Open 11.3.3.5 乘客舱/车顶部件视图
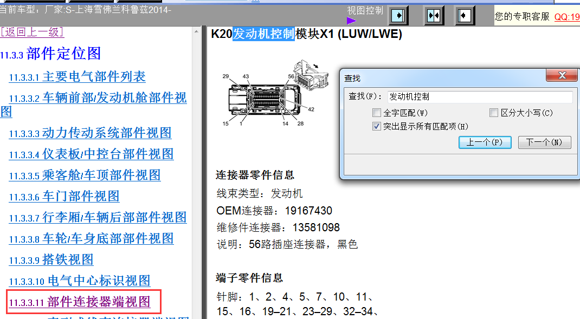The image size is (580, 319). point(85,175)
